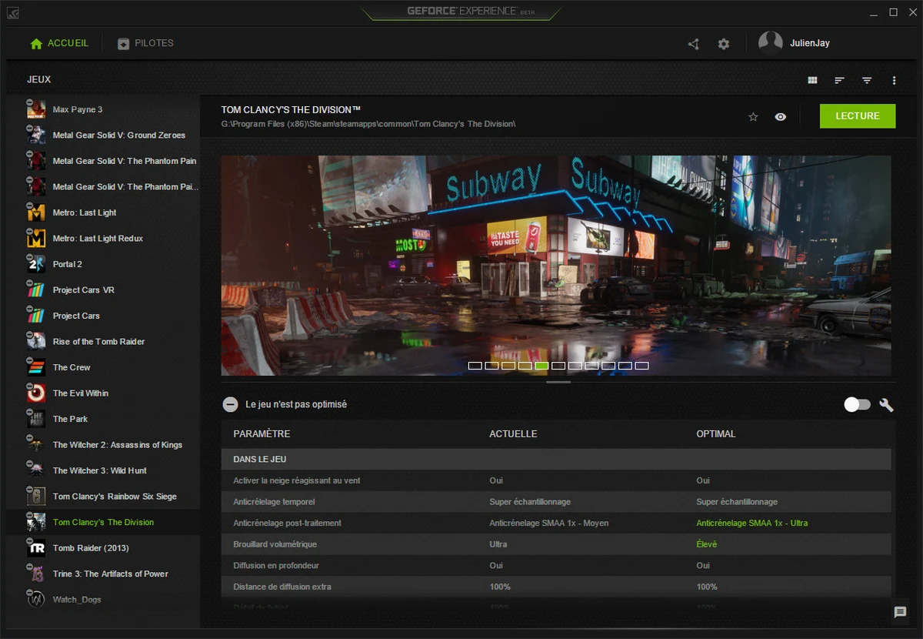Click the Subway screenshot image
The width and height of the screenshot is (923, 639).
click(556, 266)
